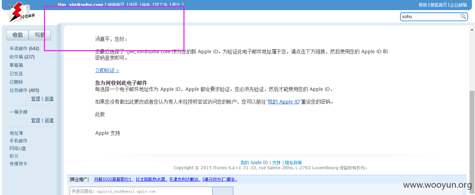Viewport: 475px width, 195px height.
Task: Open ad link 月薪8000高薪职位
Action: click(x=114, y=179)
